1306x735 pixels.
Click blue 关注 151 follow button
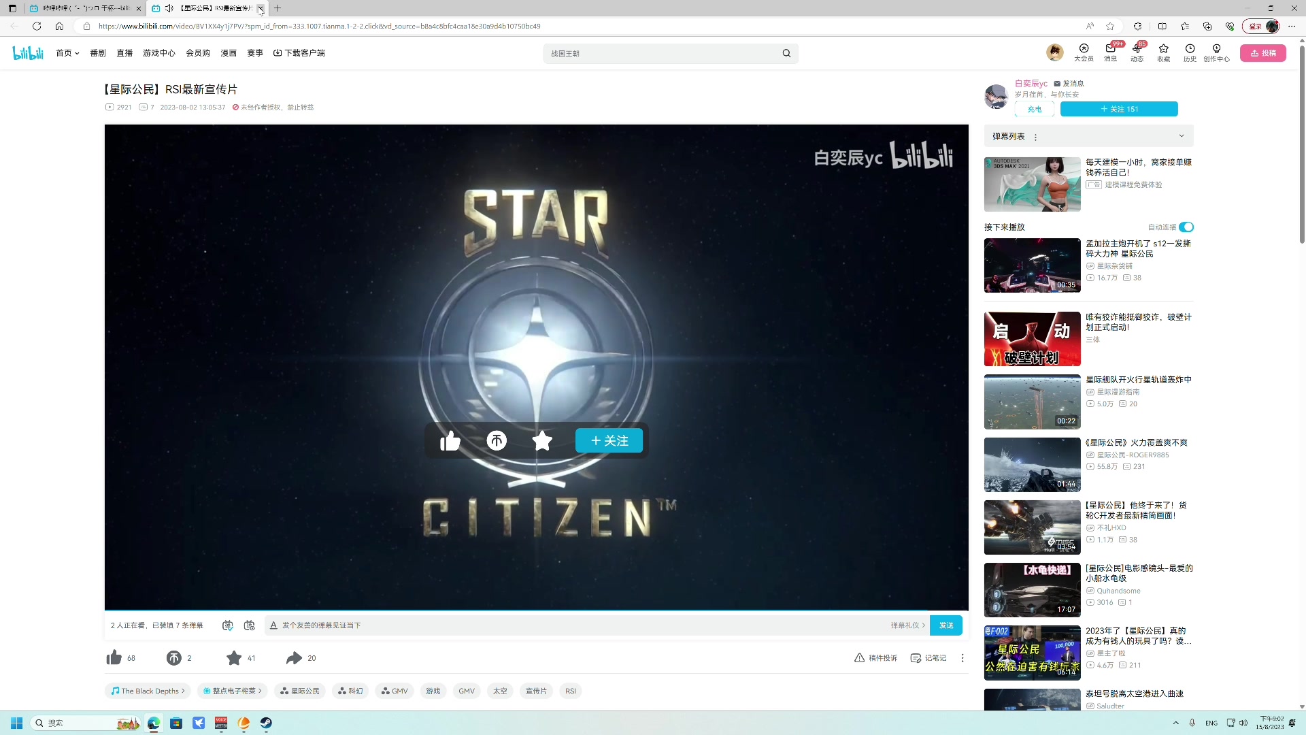click(1119, 109)
